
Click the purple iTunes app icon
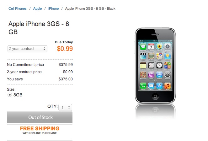pos(151,75)
